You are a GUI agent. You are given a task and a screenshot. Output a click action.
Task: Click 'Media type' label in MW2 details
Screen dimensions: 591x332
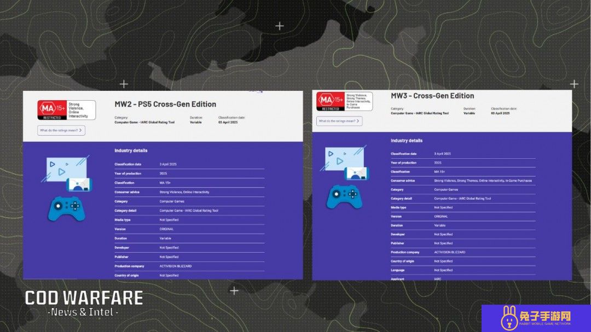coord(123,220)
